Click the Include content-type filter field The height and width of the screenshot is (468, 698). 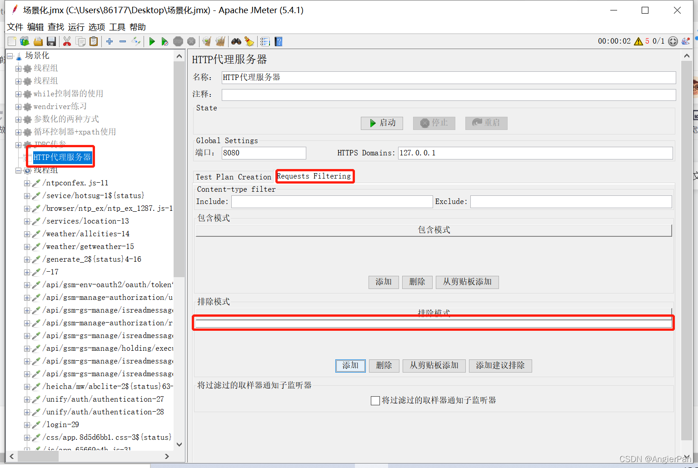(x=332, y=202)
